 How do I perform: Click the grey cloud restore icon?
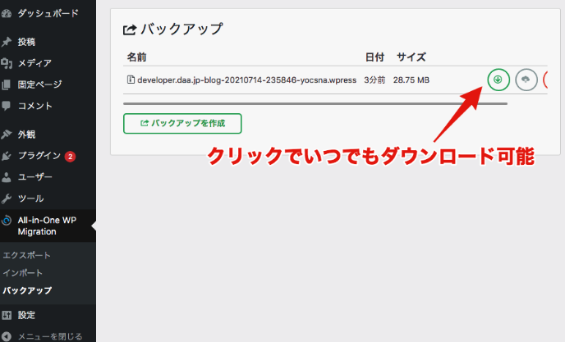coord(526,80)
